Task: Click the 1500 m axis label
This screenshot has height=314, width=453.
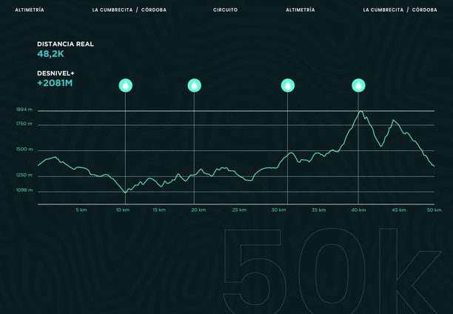Action: pyautogui.click(x=24, y=150)
